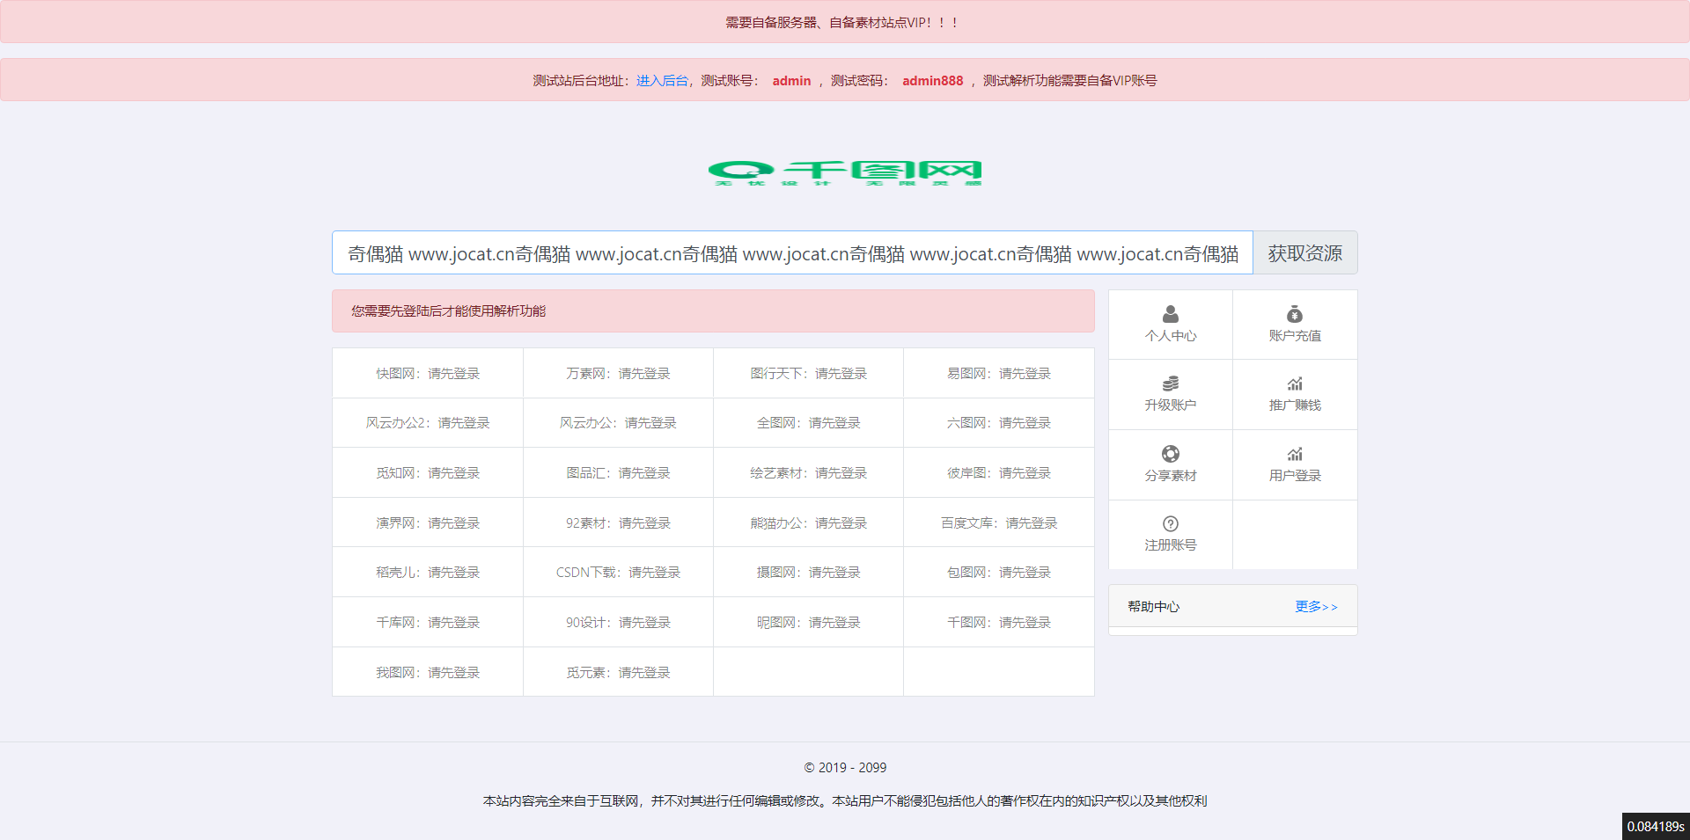Click 包图网: 请先登录 cell
The image size is (1690, 840).
(999, 573)
